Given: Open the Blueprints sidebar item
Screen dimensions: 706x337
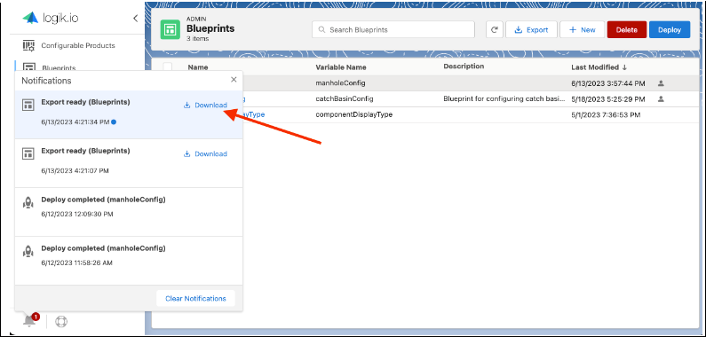Looking at the screenshot, I should (59, 68).
